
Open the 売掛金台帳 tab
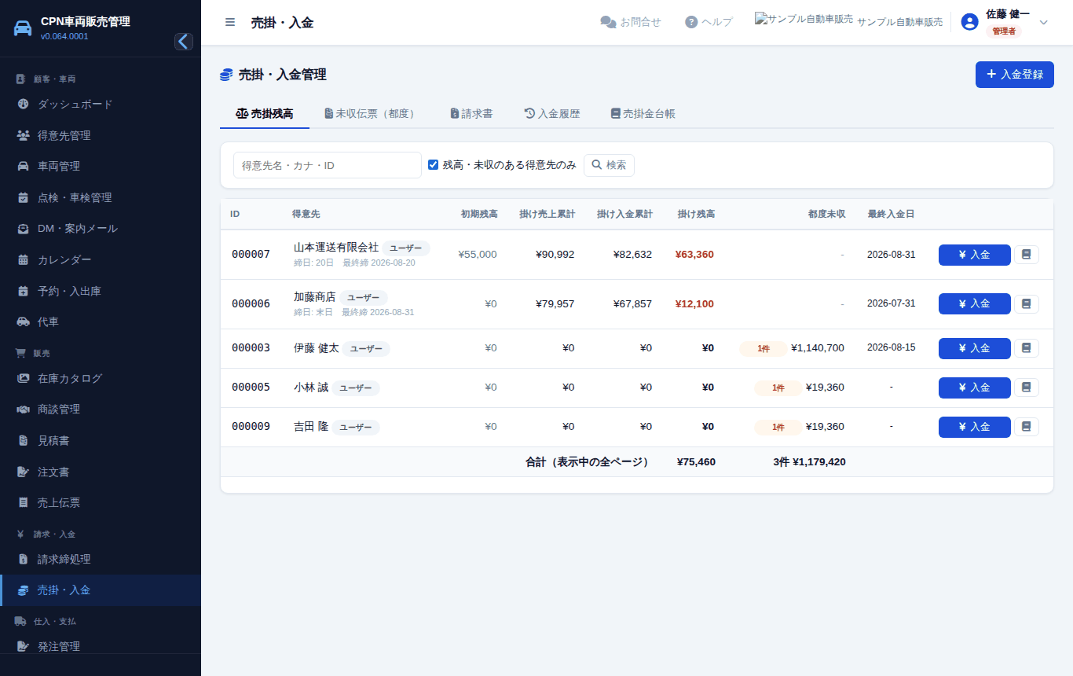[x=643, y=114]
